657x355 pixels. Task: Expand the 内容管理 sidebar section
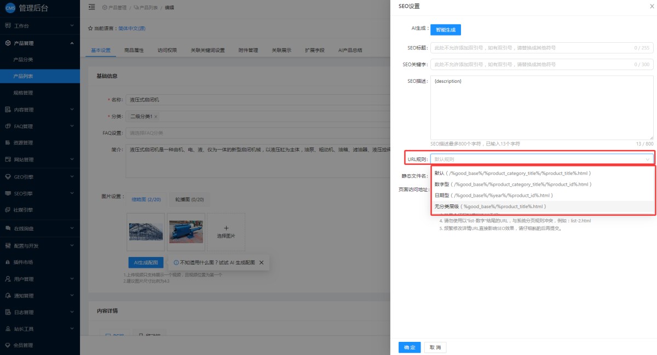pos(39,110)
